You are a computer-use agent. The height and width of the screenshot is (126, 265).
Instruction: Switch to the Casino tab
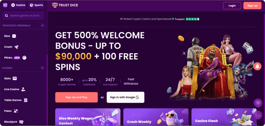[x=18, y=5]
